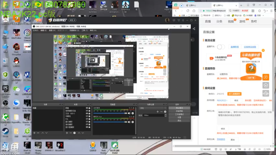Click the Settings button in OBS Controls panel
The height and width of the screenshot is (155, 276).
(179, 117)
